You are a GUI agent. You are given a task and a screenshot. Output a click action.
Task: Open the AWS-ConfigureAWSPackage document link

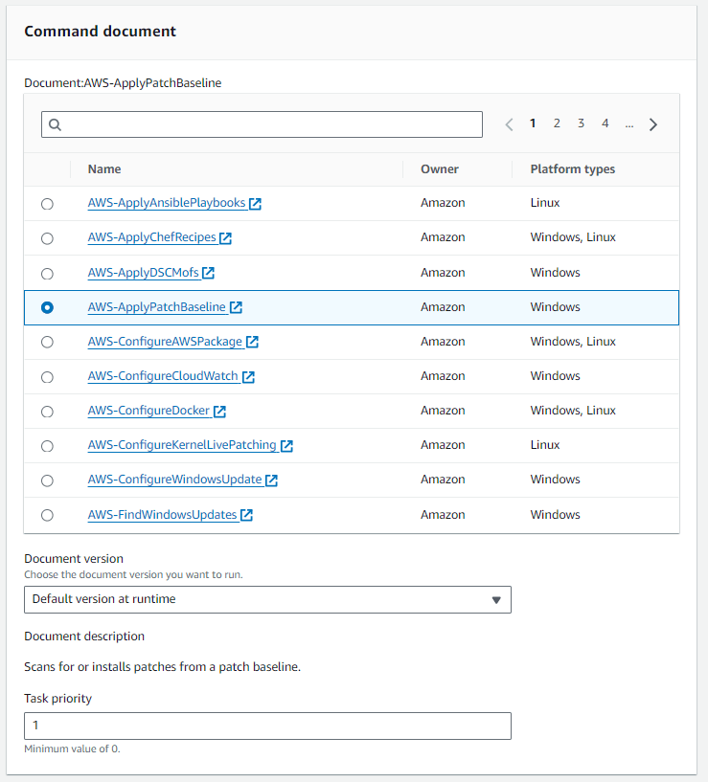coord(165,342)
